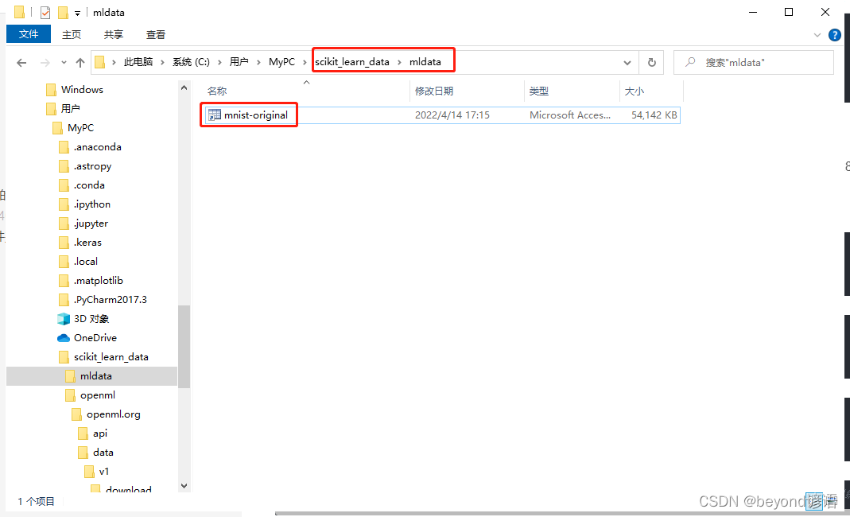Click the OneDrive cloud icon in sidebar
This screenshot has width=850, height=517.
point(64,337)
